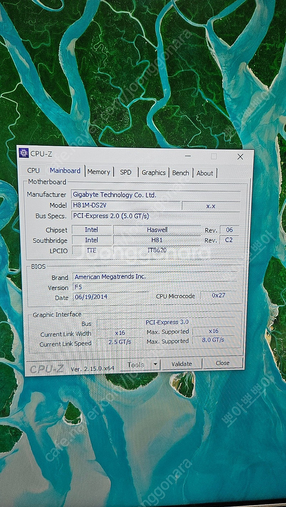
Task: Select the Gigabyte Technology Co. Ltd. manufacturer field
Action: pos(156,195)
